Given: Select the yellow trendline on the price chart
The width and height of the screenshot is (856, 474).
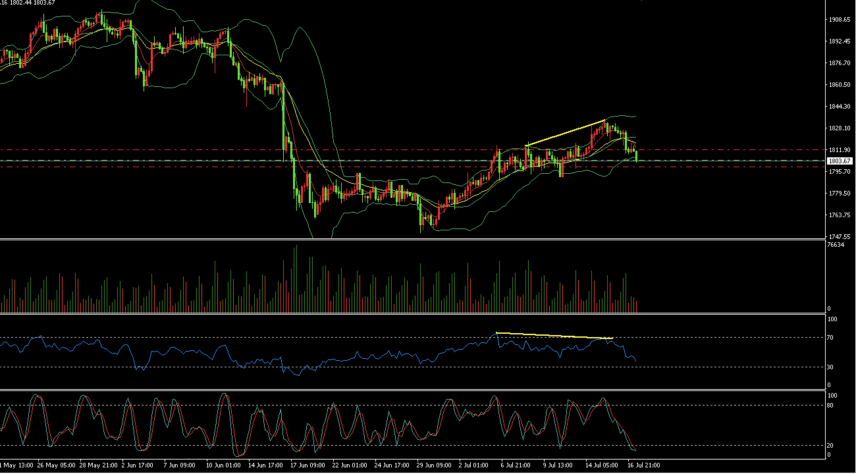Looking at the screenshot, I should click(x=565, y=133).
